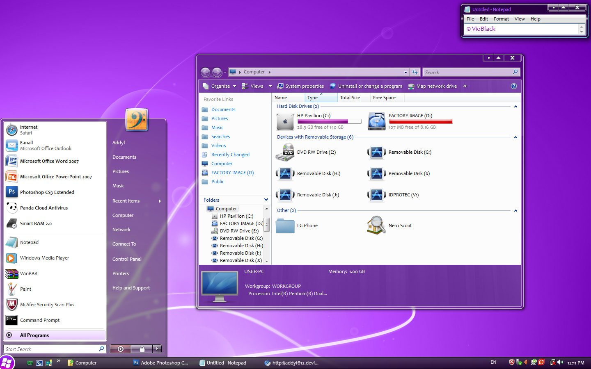The height and width of the screenshot is (369, 591).
Task: Click Explorer Back navigation button
Action: click(206, 72)
